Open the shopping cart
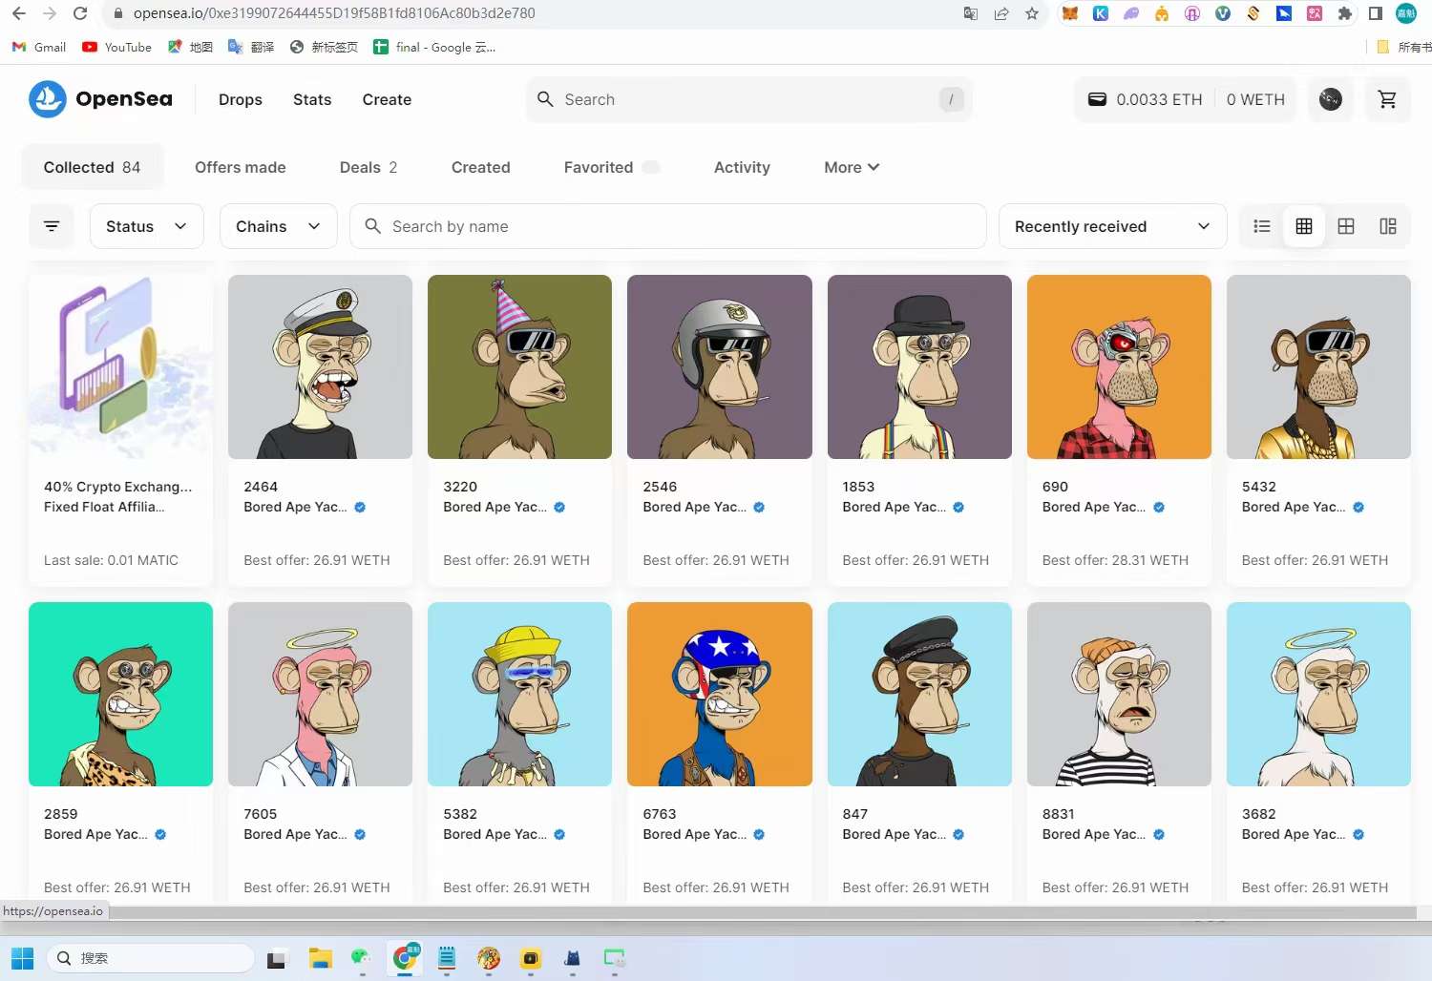Viewport: 1432px width, 981px height. [x=1387, y=99]
